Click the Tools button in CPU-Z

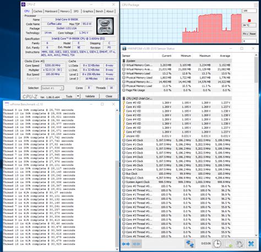pyautogui.click(x=69, y=96)
